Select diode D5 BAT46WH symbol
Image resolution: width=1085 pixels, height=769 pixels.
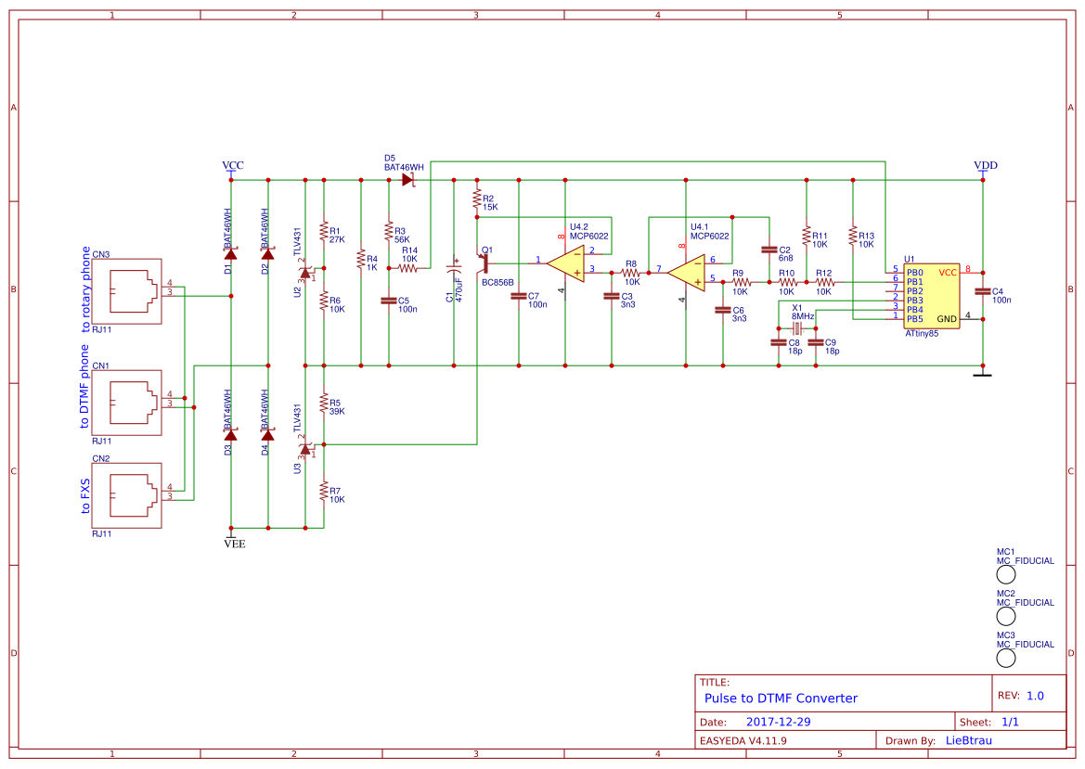tap(407, 178)
